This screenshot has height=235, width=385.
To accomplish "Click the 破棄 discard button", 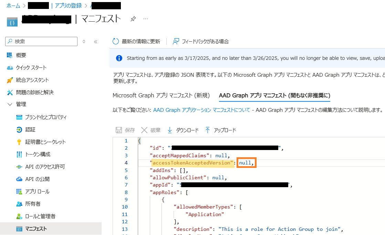I will (151, 130).
